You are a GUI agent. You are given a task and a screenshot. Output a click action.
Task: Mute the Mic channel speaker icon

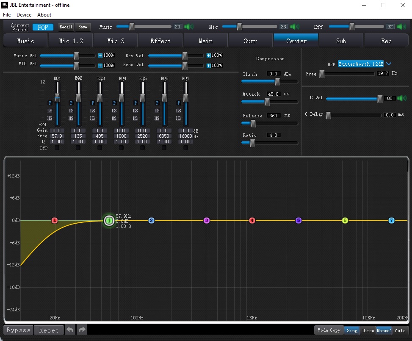(294, 27)
